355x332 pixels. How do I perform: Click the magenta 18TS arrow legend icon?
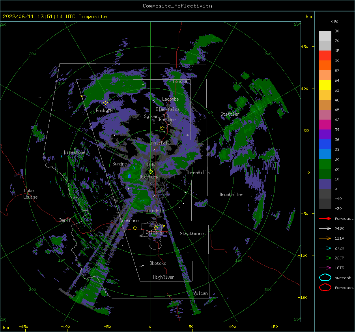pyautogui.click(x=325, y=268)
